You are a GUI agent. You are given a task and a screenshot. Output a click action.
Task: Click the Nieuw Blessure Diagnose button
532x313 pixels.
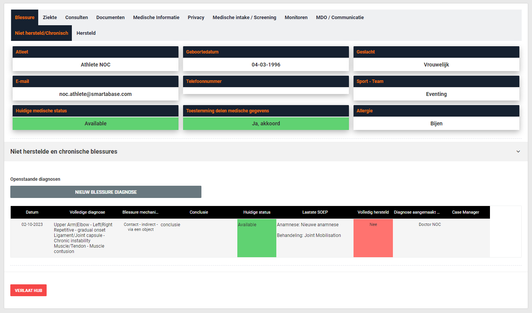tap(106, 192)
